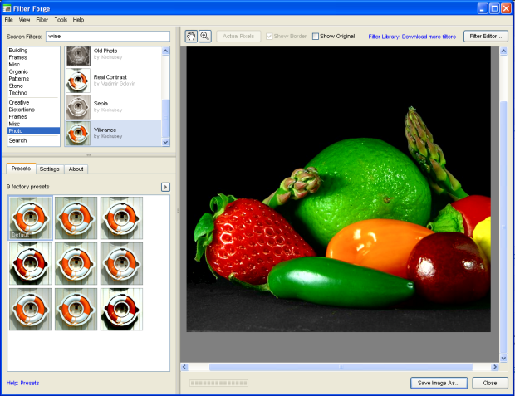Switch to the Presets tab
Viewport: 515px width, 396px height.
tap(21, 169)
